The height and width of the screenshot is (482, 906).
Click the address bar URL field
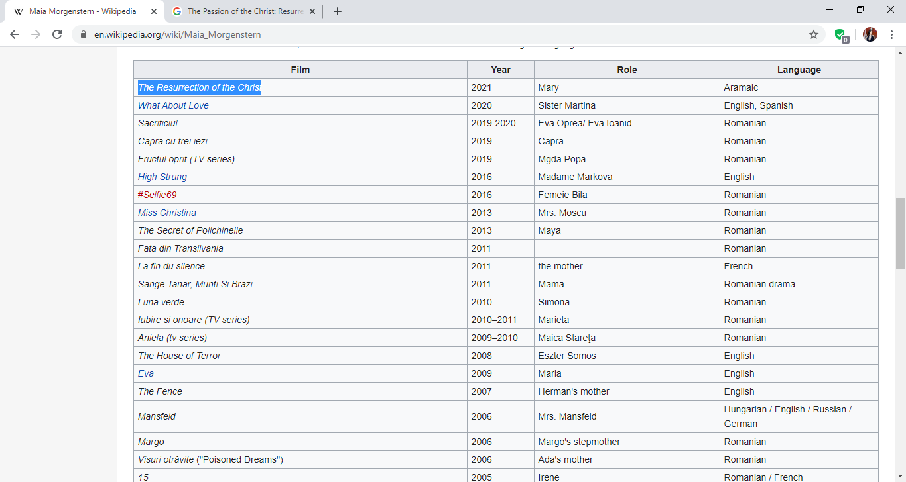coord(398,34)
